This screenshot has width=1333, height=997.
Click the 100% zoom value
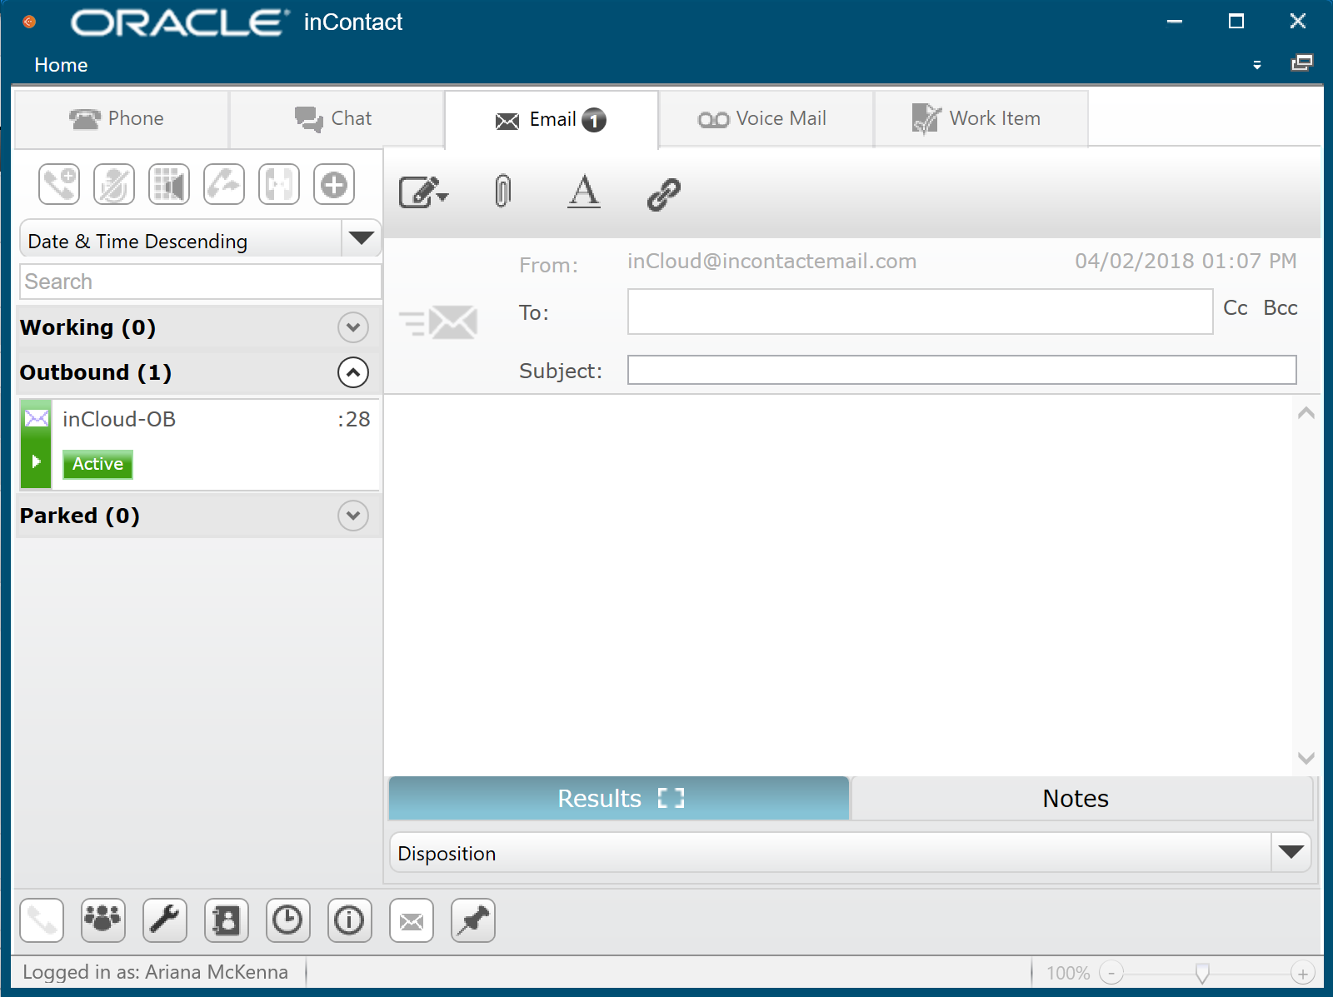pyautogui.click(x=1068, y=973)
